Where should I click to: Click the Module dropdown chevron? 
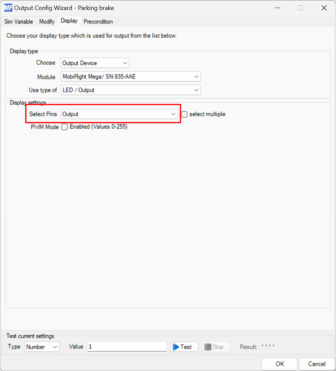pos(196,77)
